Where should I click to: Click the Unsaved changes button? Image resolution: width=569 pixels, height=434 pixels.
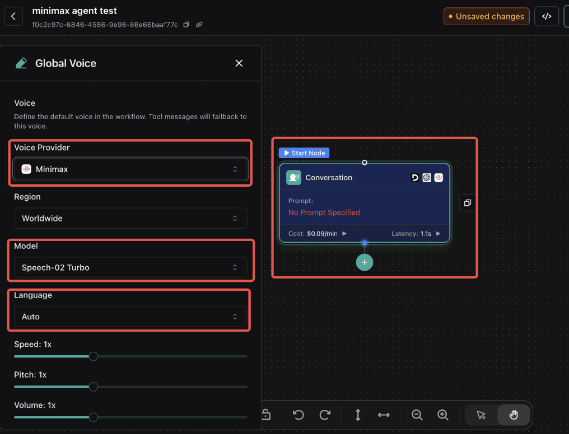[487, 16]
